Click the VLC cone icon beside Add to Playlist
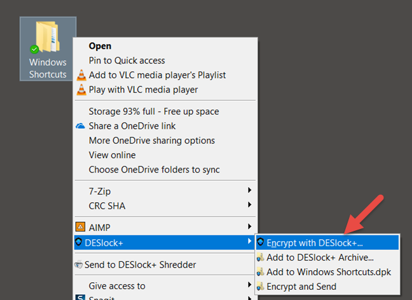Screen dimensions: 412x300 (81, 75)
